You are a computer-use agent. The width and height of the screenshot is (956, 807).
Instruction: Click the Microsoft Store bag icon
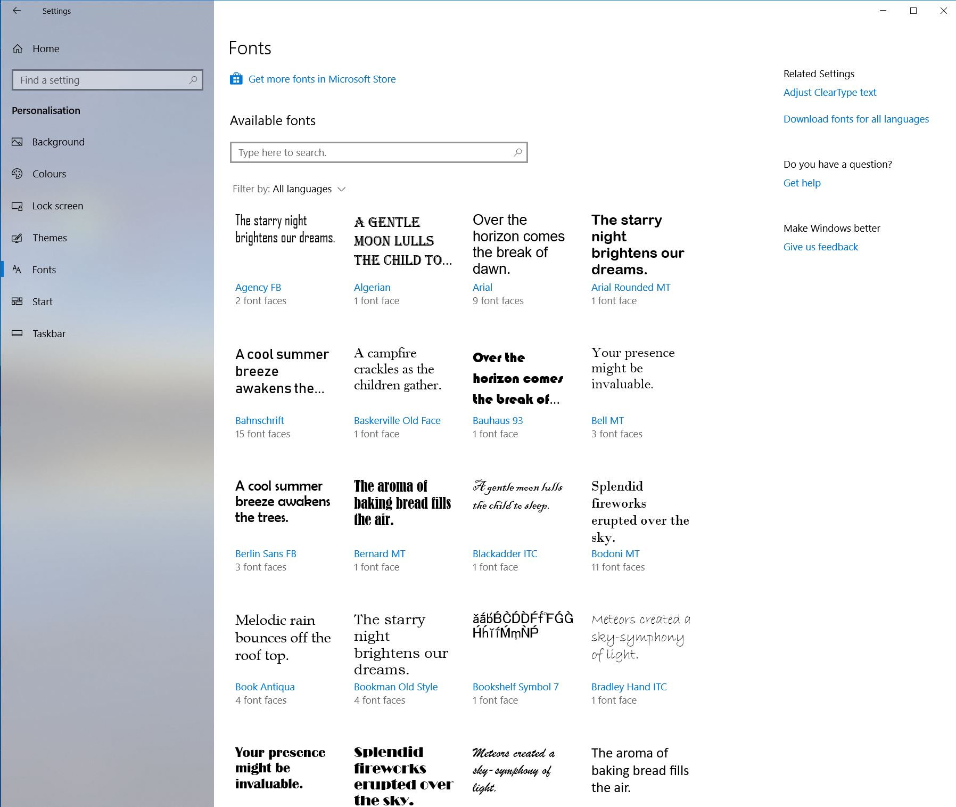(236, 79)
